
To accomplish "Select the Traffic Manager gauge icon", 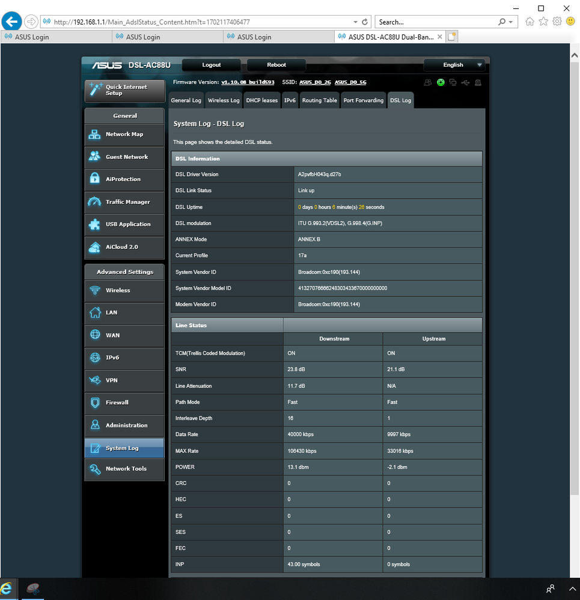I will coord(94,202).
